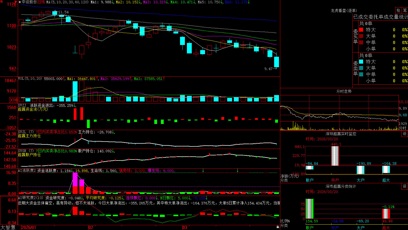Click the 近期大资金总体偏空 commentary line

tap(149, 203)
